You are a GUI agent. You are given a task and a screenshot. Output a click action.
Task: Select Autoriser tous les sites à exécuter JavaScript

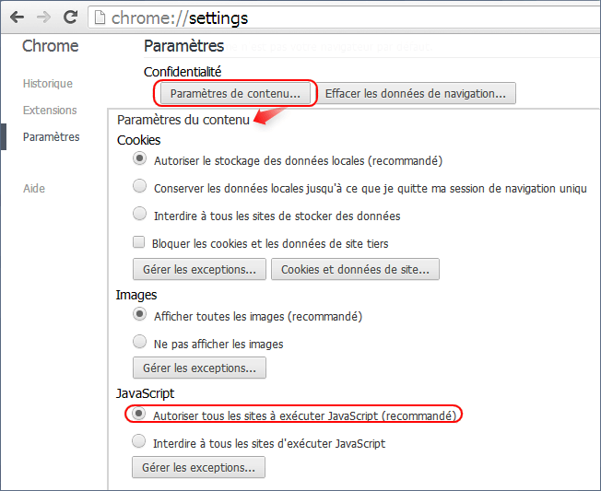[138, 414]
